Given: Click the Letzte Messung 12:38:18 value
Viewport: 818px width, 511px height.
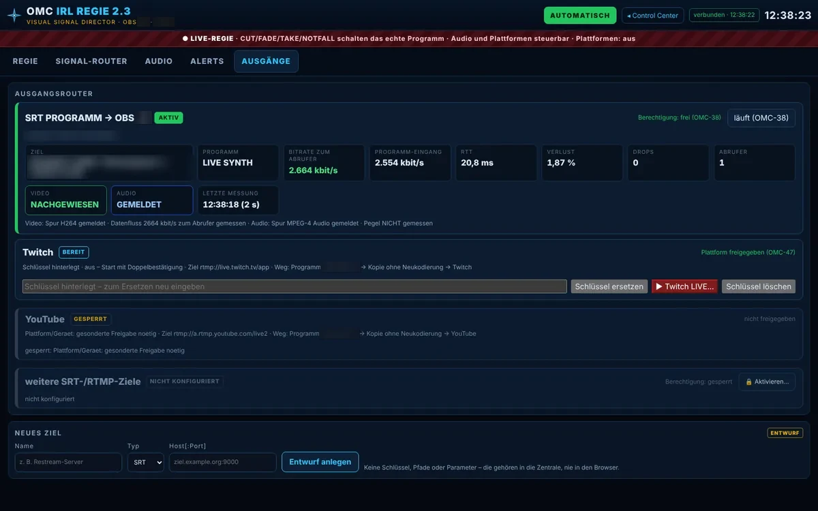Looking at the screenshot, I should [231, 204].
